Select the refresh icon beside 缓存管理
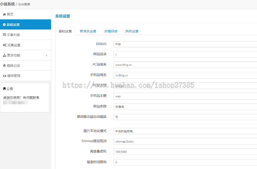 [x=4, y=76]
